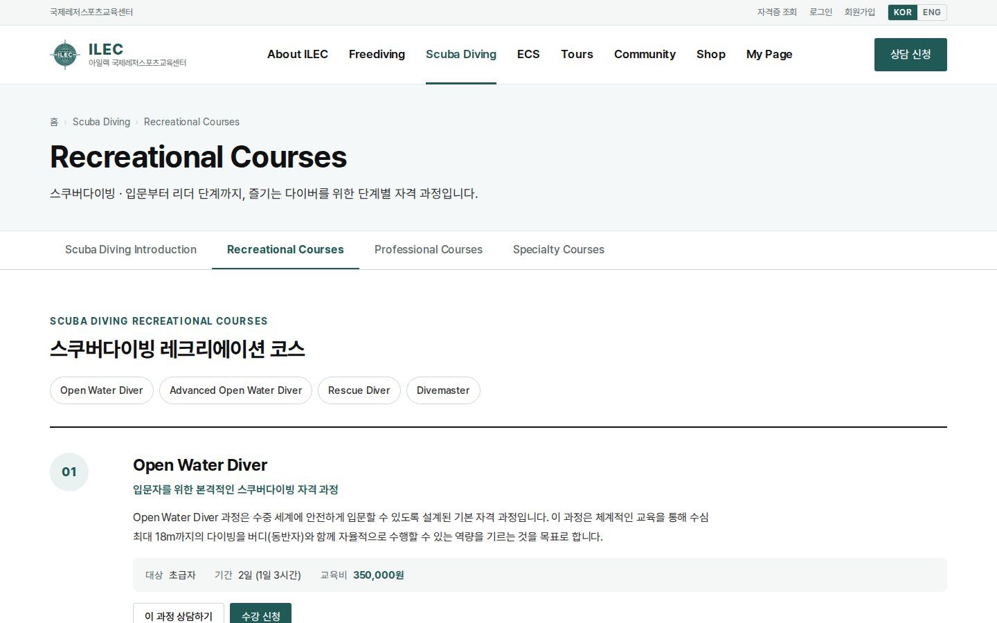The width and height of the screenshot is (997, 623).
Task: Click the ILEC globe logo icon
Action: click(65, 55)
